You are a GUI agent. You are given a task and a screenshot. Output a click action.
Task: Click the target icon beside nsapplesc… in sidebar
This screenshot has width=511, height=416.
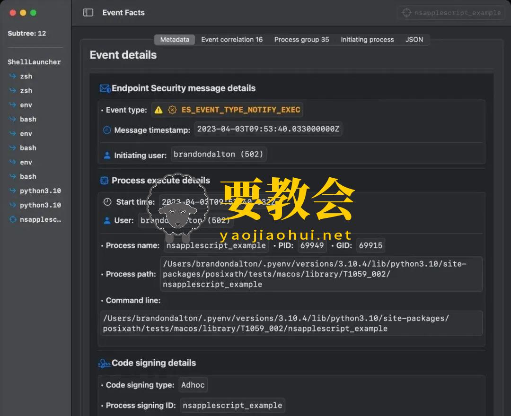(x=13, y=219)
